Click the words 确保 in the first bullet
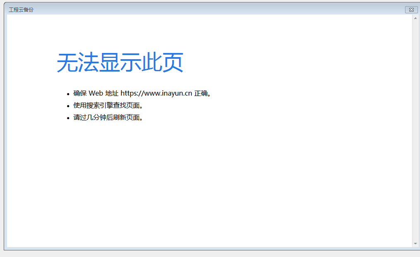 tap(80, 94)
